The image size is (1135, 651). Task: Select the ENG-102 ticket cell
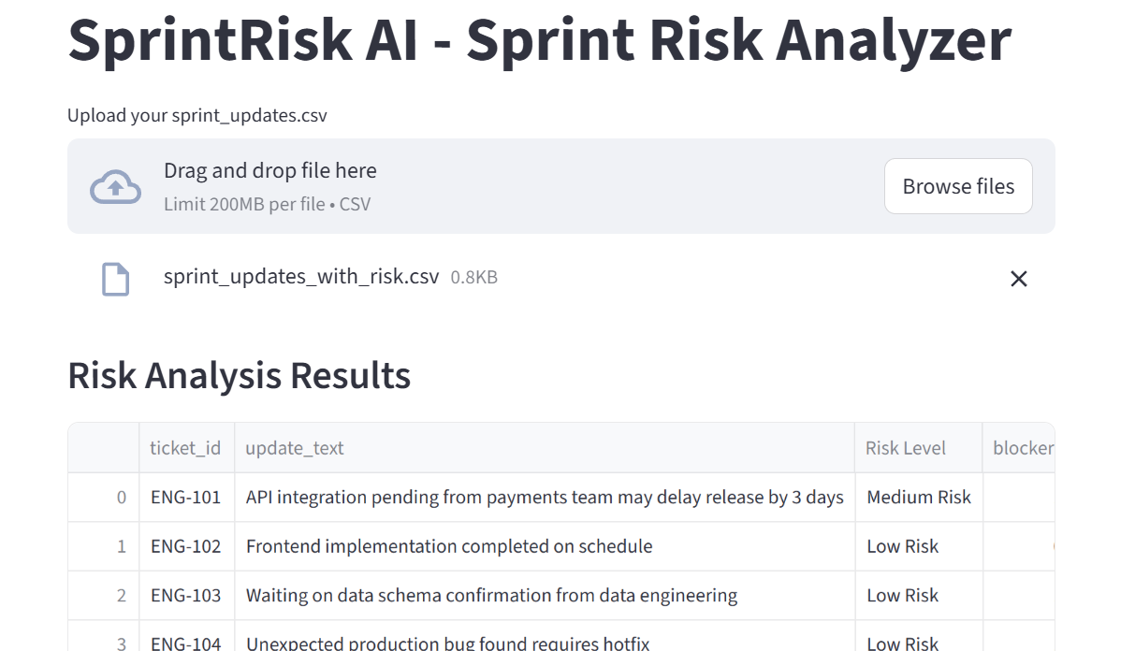tap(185, 546)
